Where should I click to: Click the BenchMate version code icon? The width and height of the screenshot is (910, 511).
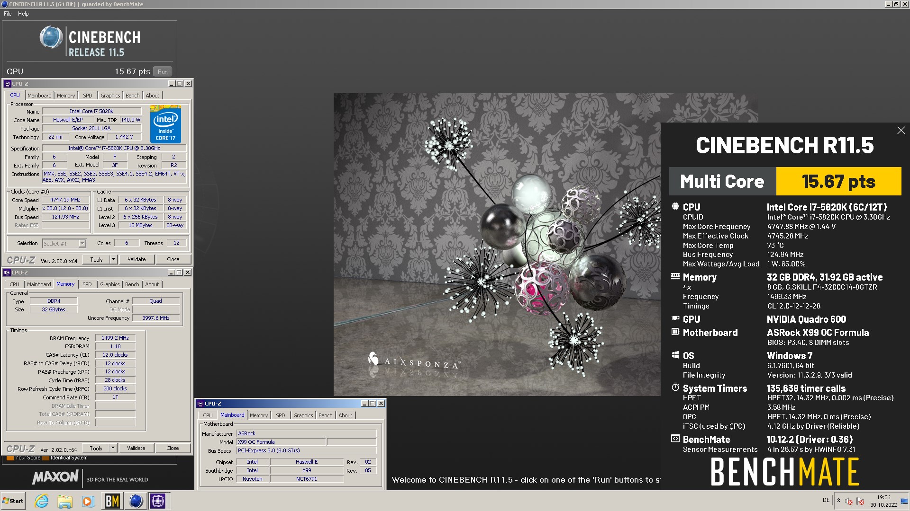coord(675,439)
